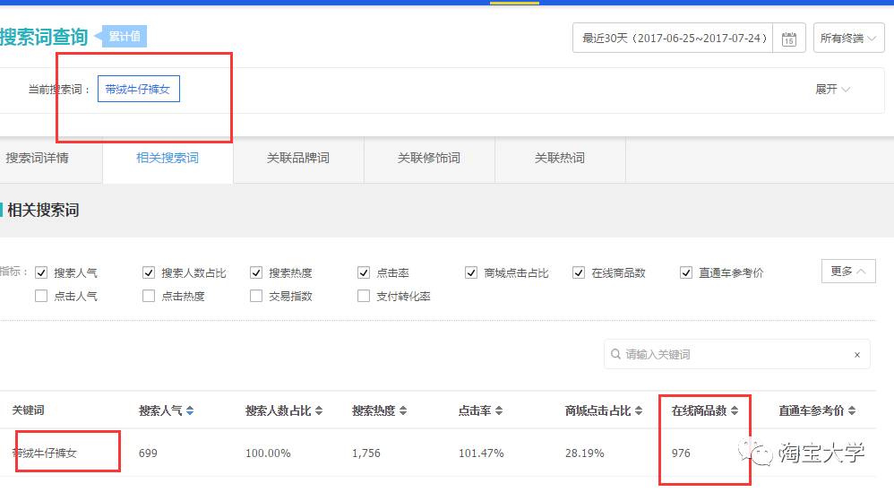The image size is (894, 492).
Task: Click the search magnifier icon
Action: pyautogui.click(x=615, y=355)
